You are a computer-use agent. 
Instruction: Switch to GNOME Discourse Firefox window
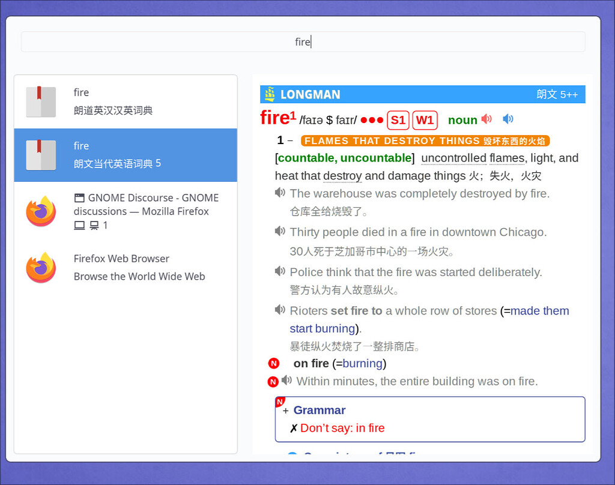click(x=126, y=211)
